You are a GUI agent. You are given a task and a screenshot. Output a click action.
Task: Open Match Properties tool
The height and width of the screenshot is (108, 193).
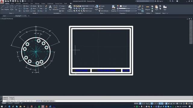tap(113, 8)
